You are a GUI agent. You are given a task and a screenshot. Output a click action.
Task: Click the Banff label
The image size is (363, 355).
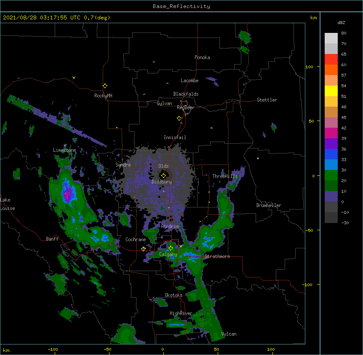coord(52,239)
